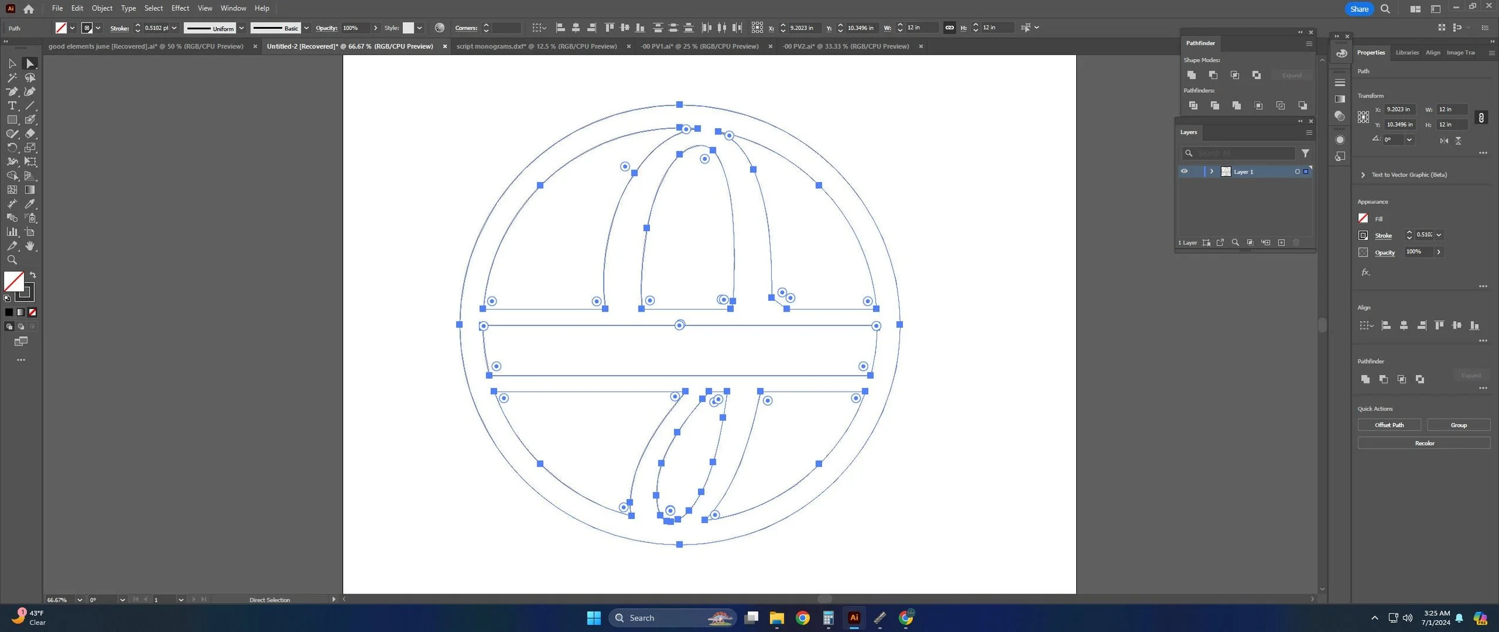The height and width of the screenshot is (632, 1499).
Task: Click the Layers panel filter funnel icon
Action: (x=1305, y=153)
